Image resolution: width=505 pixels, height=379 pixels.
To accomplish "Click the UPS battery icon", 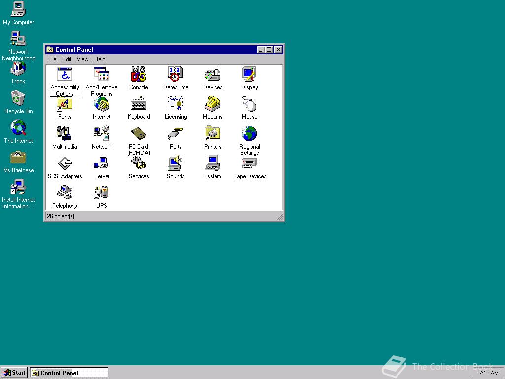I will tap(102, 193).
